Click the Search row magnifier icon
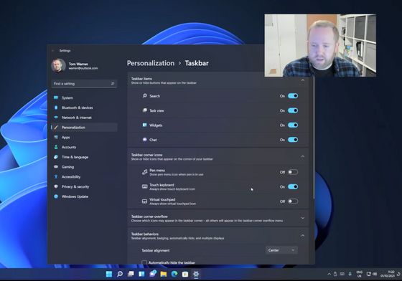This screenshot has height=281, width=402. (x=144, y=96)
